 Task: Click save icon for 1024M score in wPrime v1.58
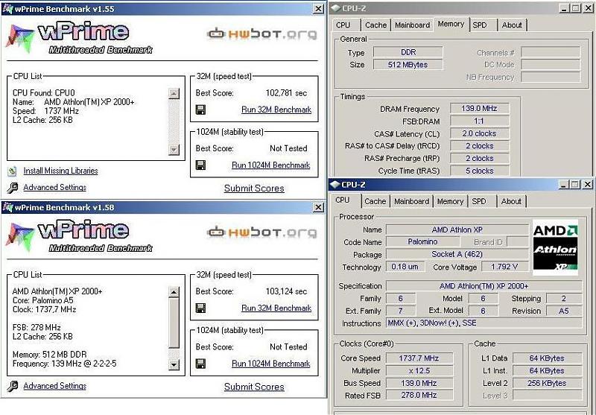(x=200, y=364)
